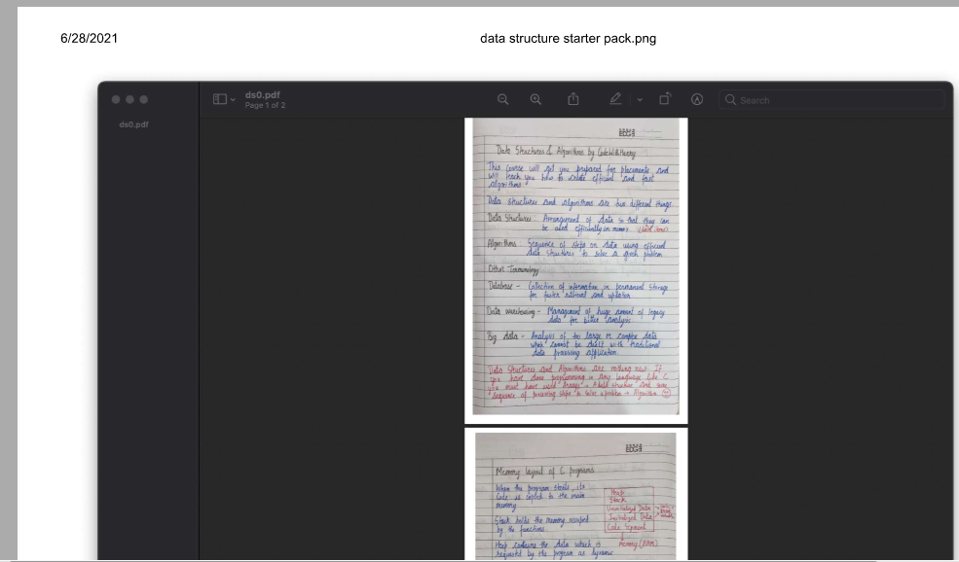959x562 pixels.
Task: Click the Rotate page icon
Action: coord(665,98)
